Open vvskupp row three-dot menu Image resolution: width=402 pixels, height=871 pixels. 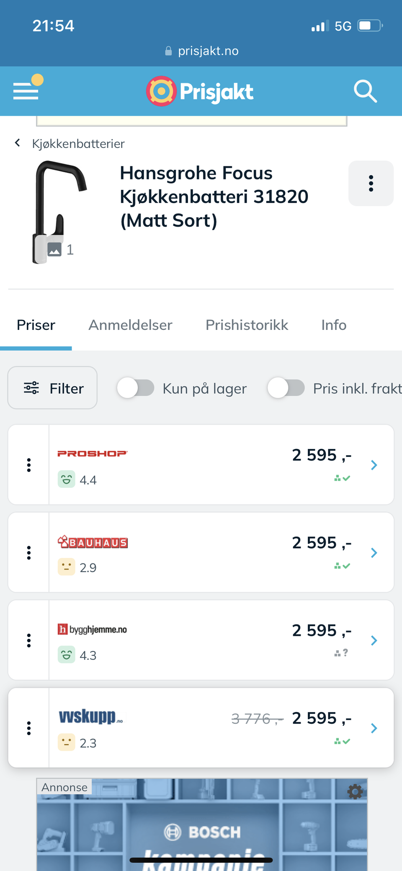click(29, 728)
